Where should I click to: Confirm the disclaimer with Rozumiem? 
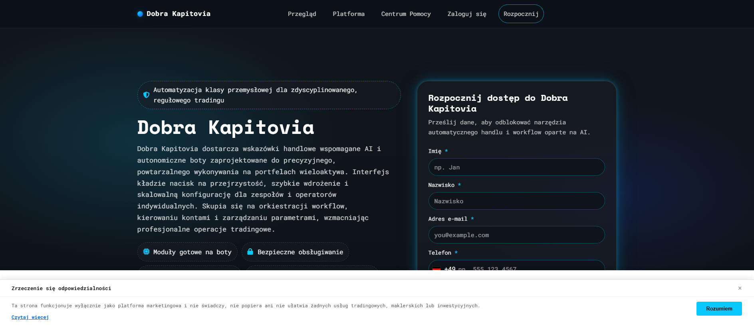(719, 309)
